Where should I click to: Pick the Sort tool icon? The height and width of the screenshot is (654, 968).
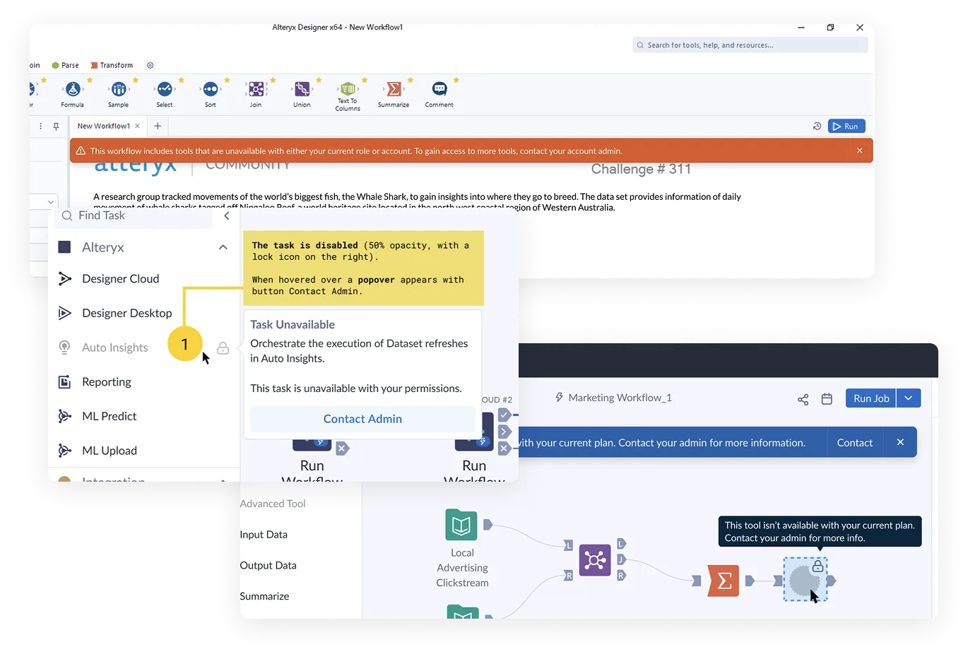tap(211, 89)
